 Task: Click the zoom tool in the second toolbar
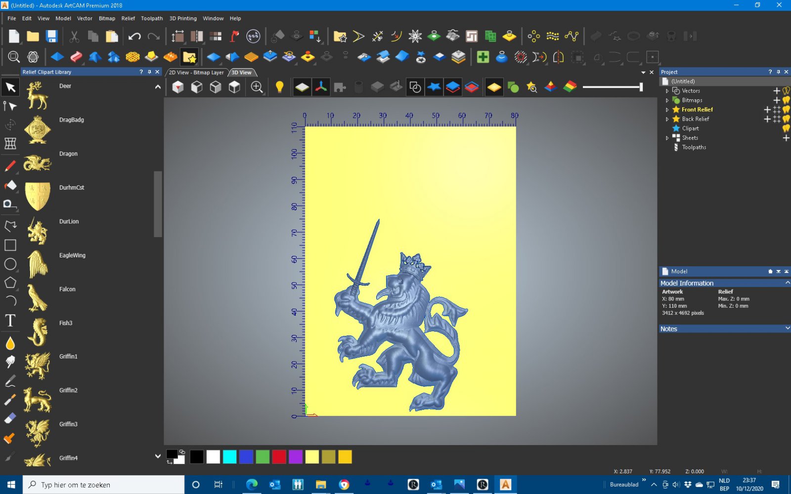pyautogui.click(x=14, y=57)
